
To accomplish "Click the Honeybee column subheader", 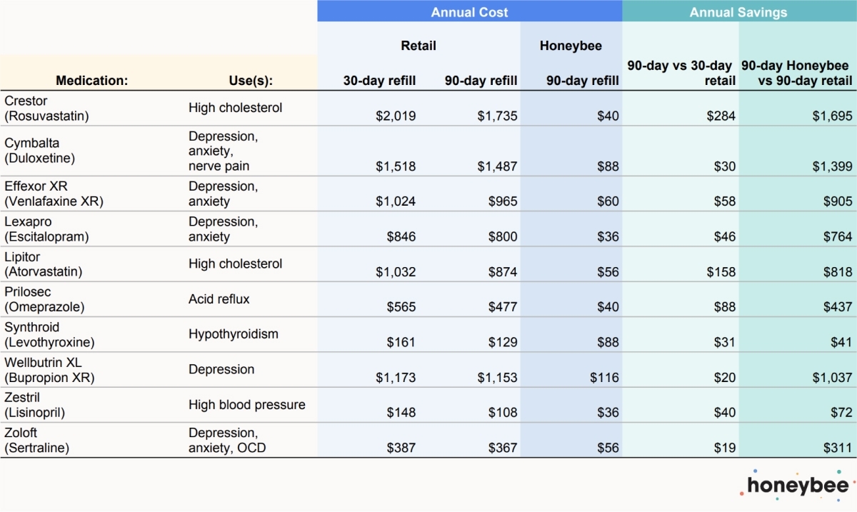I will [x=571, y=46].
